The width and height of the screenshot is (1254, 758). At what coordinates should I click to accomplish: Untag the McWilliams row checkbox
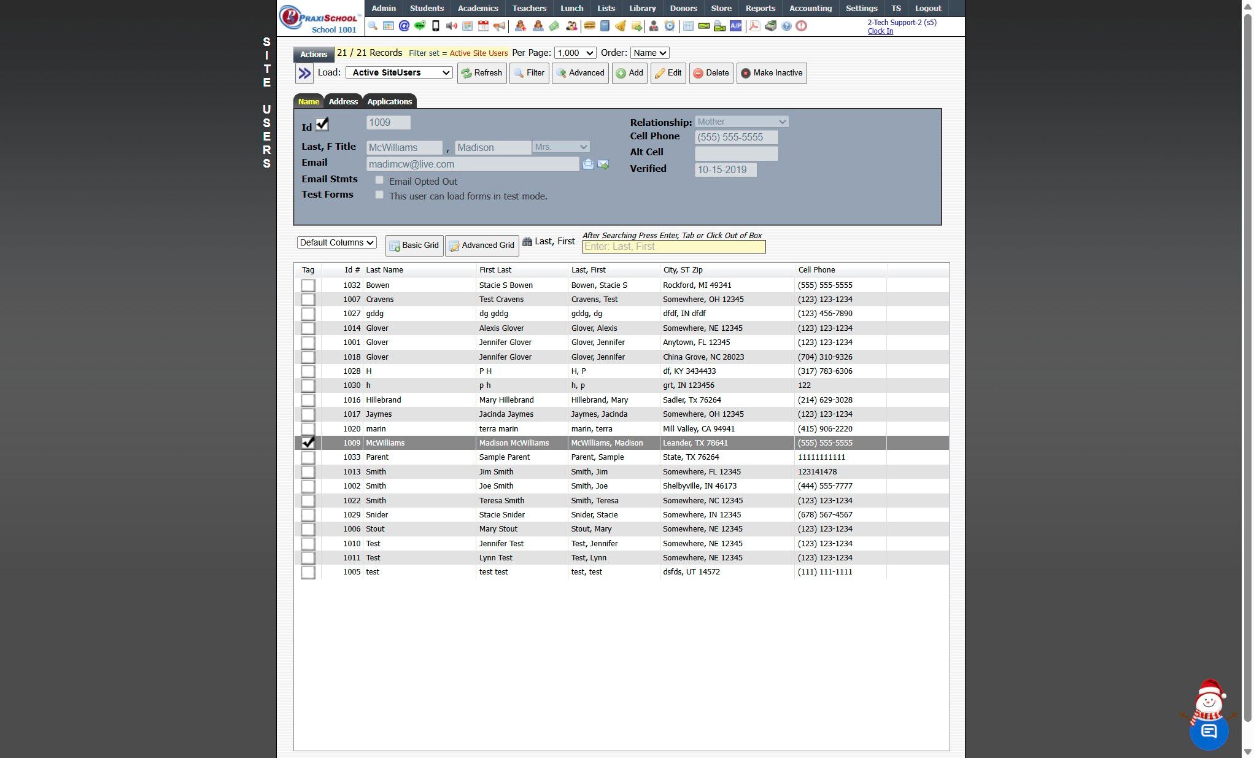coord(308,443)
